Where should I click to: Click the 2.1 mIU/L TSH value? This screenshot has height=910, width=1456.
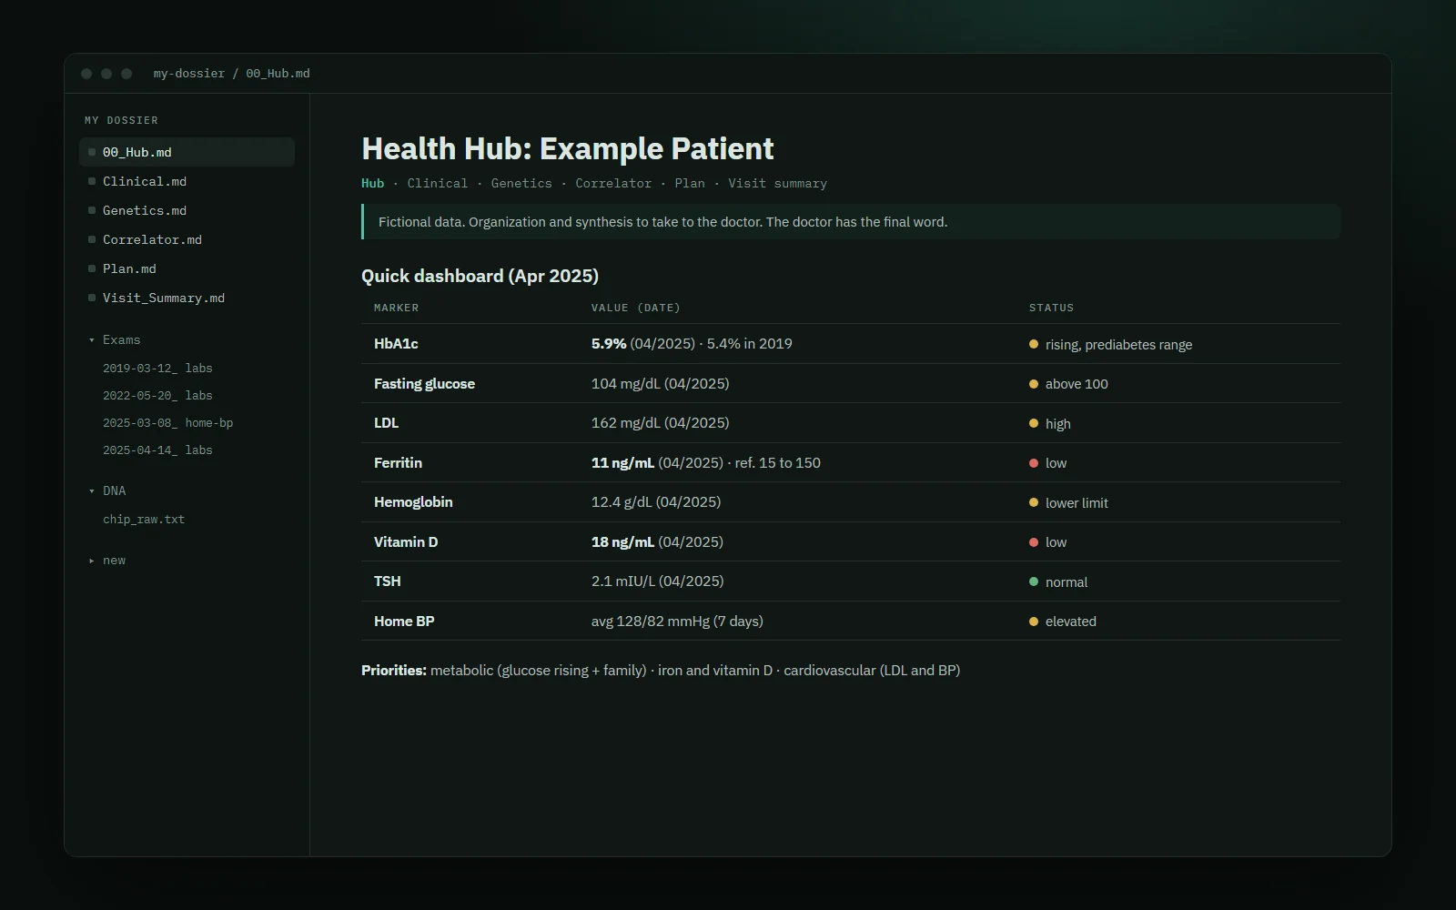[658, 581]
